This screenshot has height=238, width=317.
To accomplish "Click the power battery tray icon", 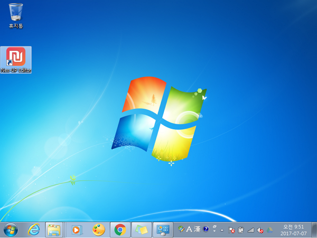I will pos(241,230).
